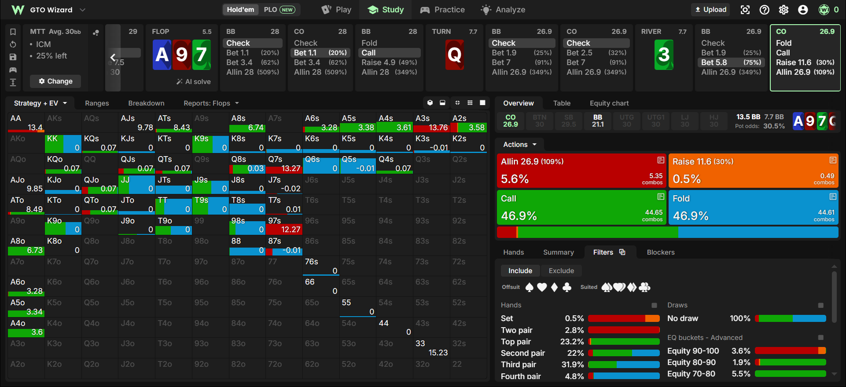Switch game type to Hold'em
The height and width of the screenshot is (387, 846).
pyautogui.click(x=240, y=10)
